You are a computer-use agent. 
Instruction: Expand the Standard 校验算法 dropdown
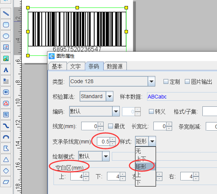coord(110,96)
